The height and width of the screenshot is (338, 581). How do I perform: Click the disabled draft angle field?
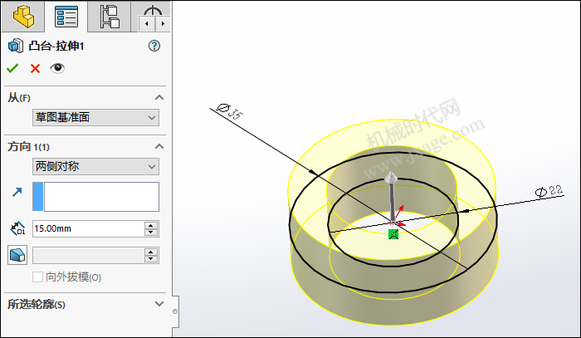[x=88, y=255]
